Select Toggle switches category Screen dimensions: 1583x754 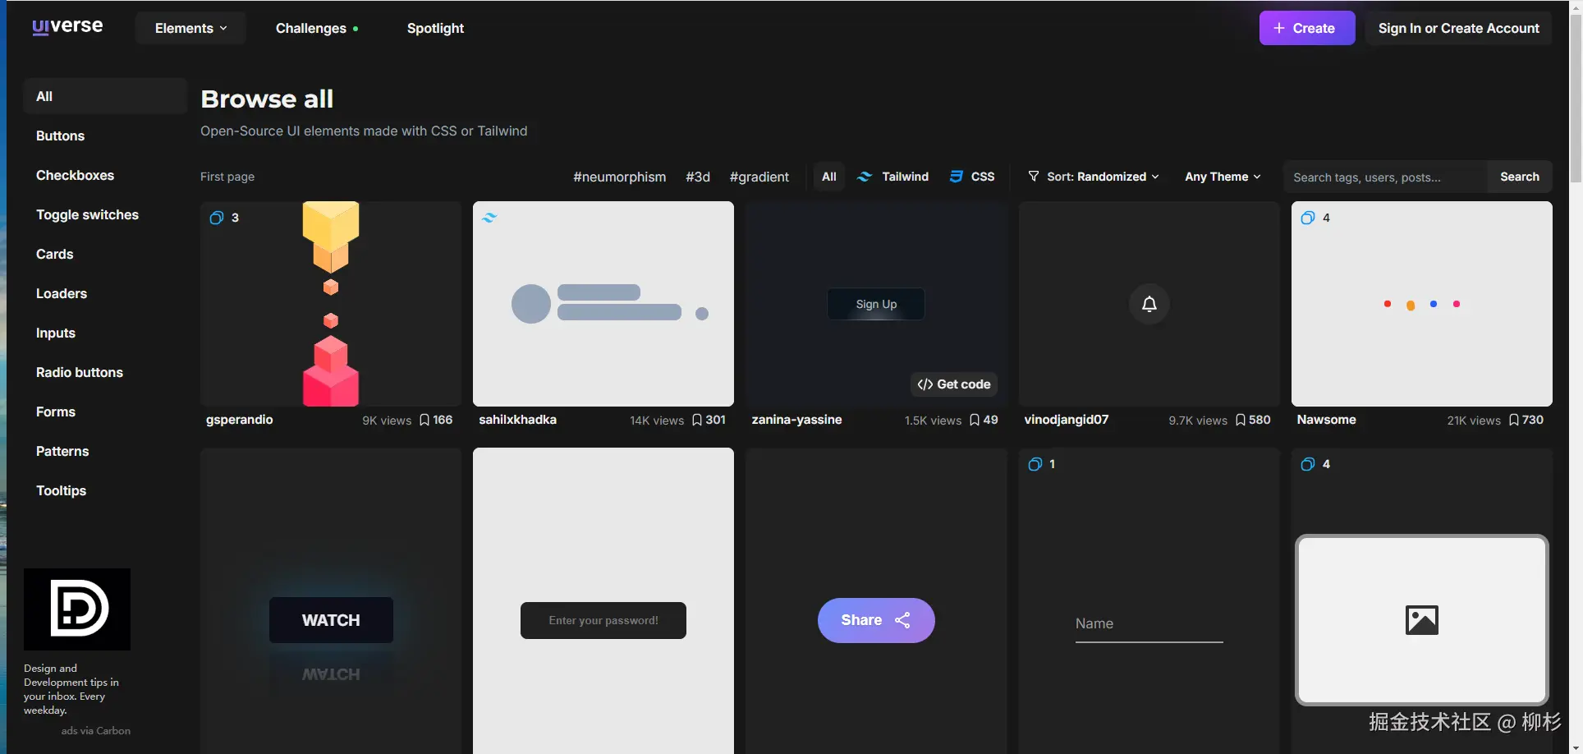(105, 214)
